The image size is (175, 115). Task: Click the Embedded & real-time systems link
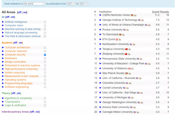click(x=23, y=65)
